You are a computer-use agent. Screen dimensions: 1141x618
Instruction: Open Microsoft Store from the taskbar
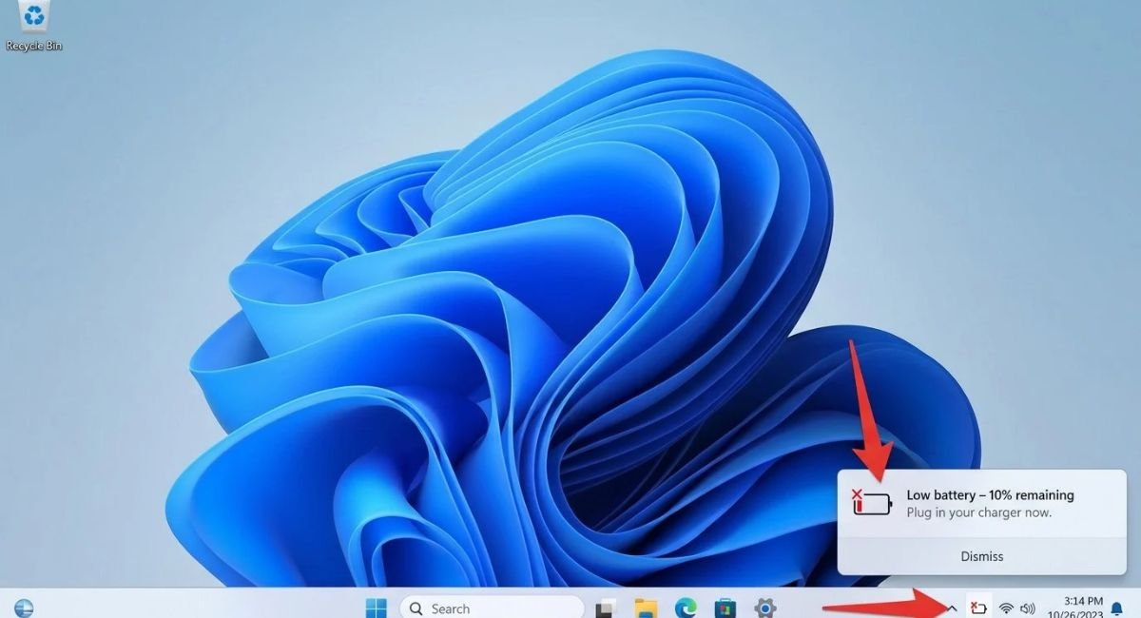coord(725,608)
